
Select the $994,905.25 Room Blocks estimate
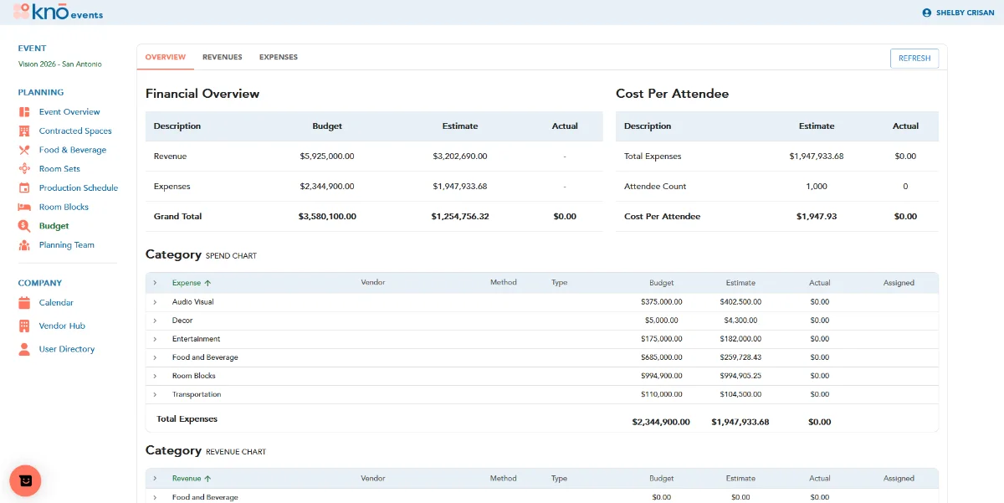(x=740, y=376)
